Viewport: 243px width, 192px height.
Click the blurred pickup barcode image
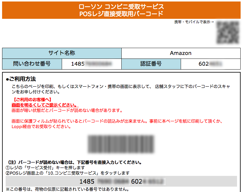[121, 144]
